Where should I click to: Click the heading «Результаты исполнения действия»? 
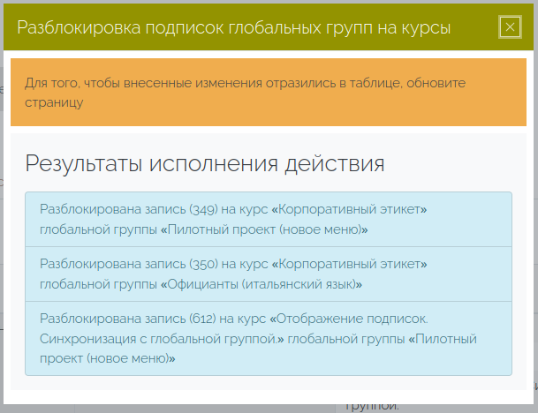click(204, 163)
